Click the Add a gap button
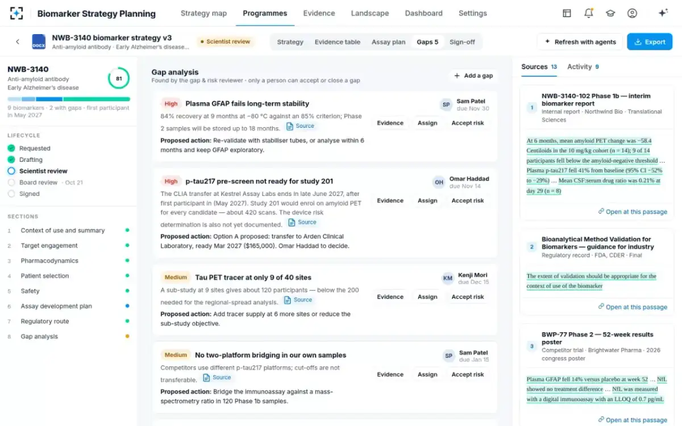Viewport: 682px width, 426px height. (473, 76)
